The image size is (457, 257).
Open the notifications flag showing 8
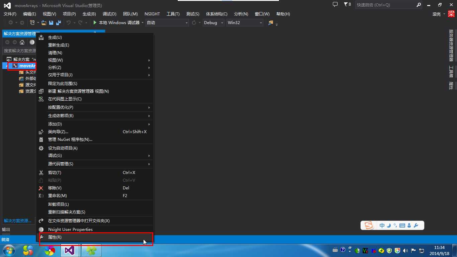coord(347,5)
